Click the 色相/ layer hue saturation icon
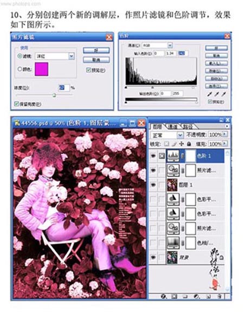Screen dimensions: 244x312 [174, 243]
